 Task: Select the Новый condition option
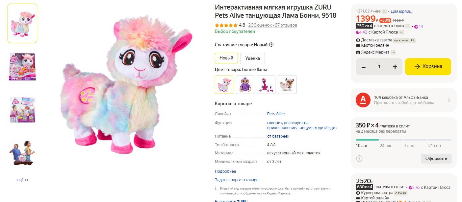226,58
